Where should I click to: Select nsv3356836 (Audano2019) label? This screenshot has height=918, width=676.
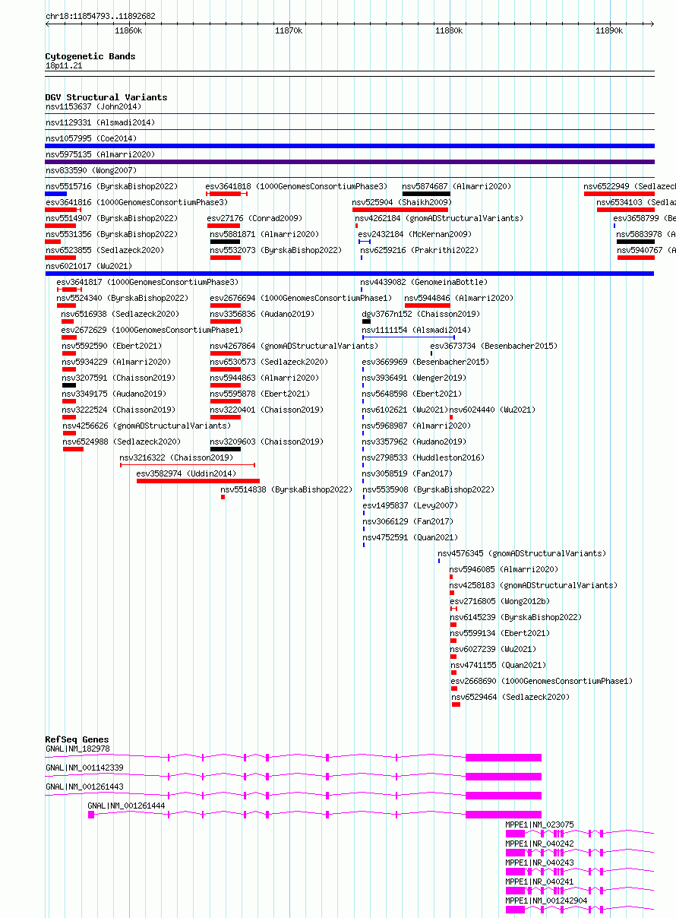click(x=262, y=314)
